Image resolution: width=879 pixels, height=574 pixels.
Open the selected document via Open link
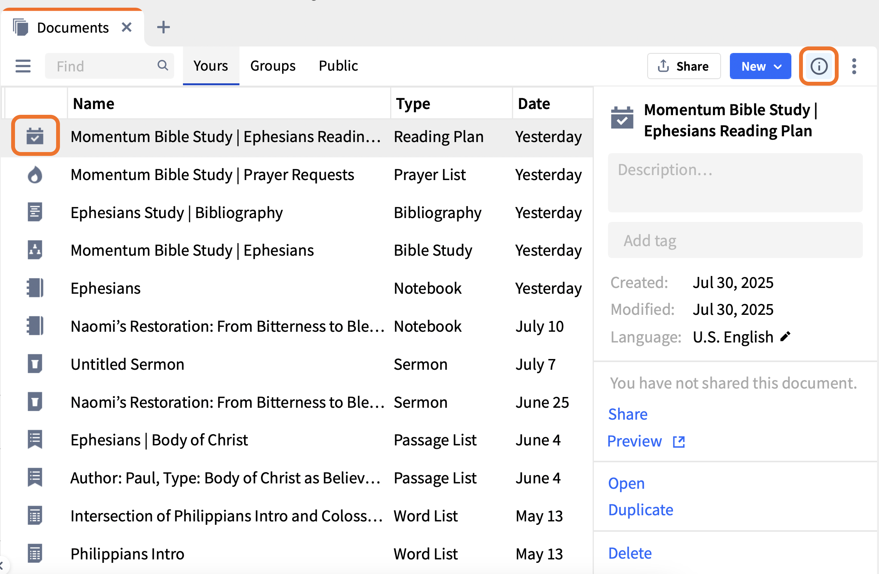(x=626, y=483)
